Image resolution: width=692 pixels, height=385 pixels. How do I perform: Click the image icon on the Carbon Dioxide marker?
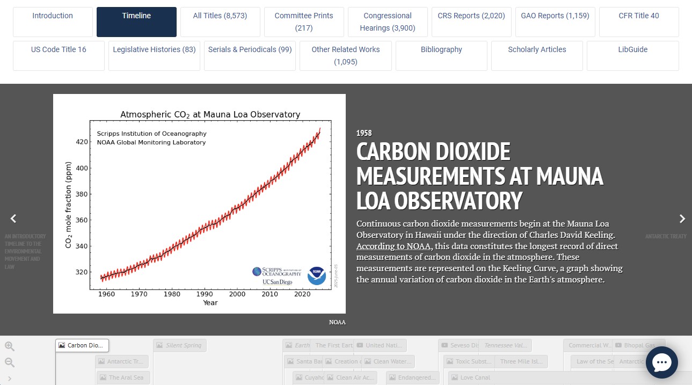(x=62, y=345)
